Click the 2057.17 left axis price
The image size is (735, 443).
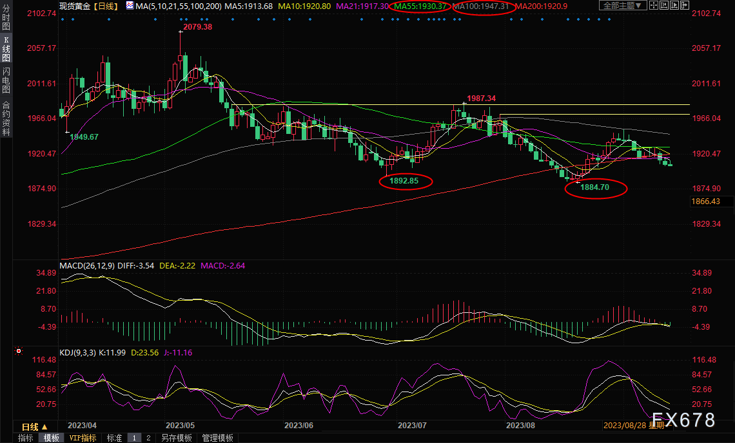(42, 48)
